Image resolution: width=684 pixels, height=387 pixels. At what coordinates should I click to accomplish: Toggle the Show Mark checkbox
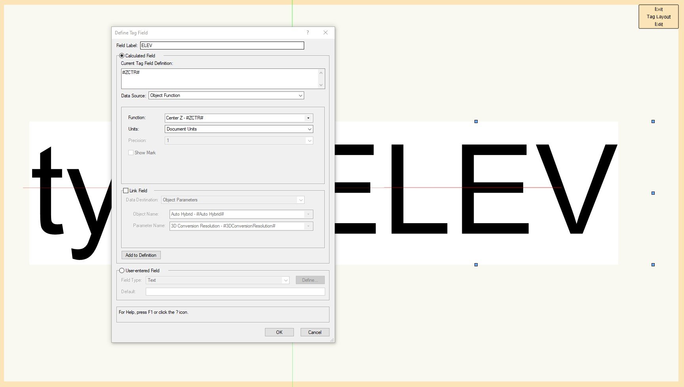tap(131, 152)
